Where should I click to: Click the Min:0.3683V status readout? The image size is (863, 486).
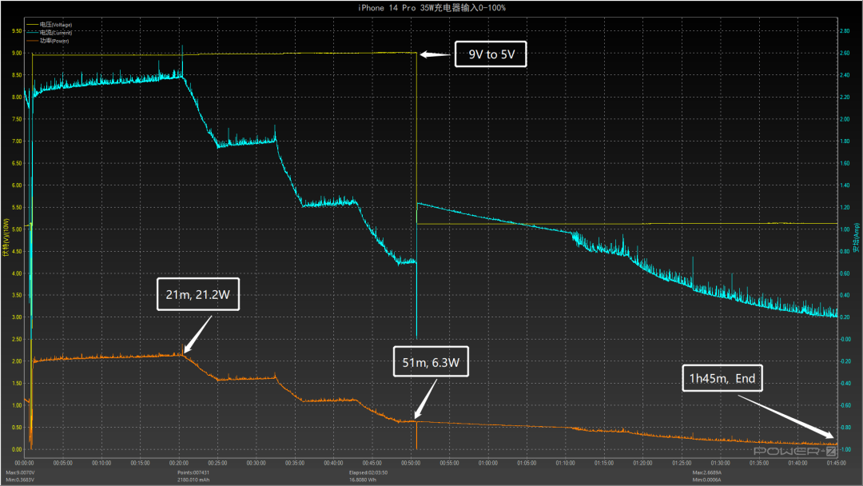[20, 480]
